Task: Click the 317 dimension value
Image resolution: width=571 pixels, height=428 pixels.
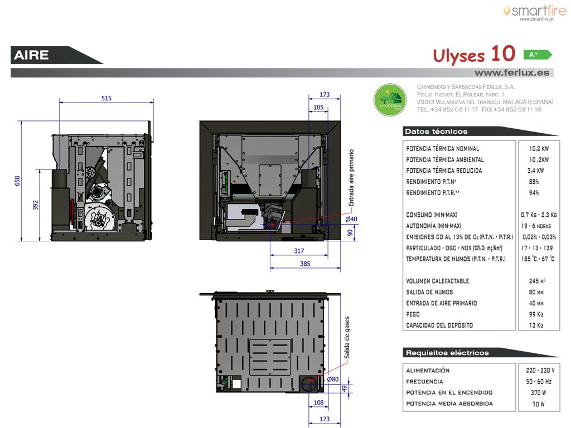Action: (299, 251)
